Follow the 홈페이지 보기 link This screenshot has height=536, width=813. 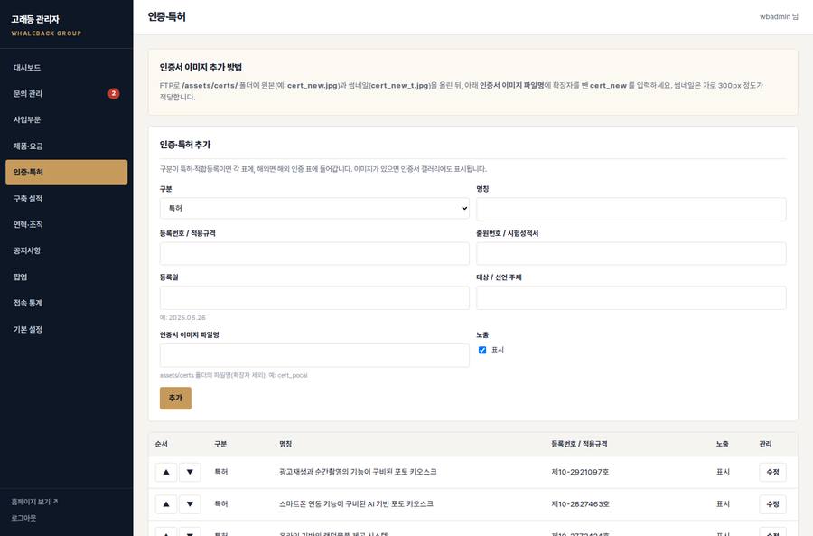pyautogui.click(x=34, y=502)
